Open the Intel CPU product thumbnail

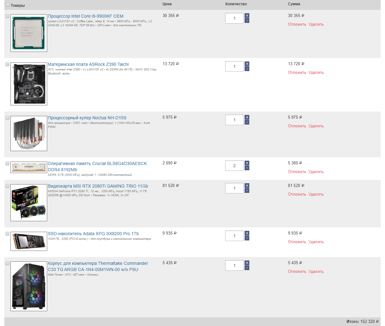point(29,33)
